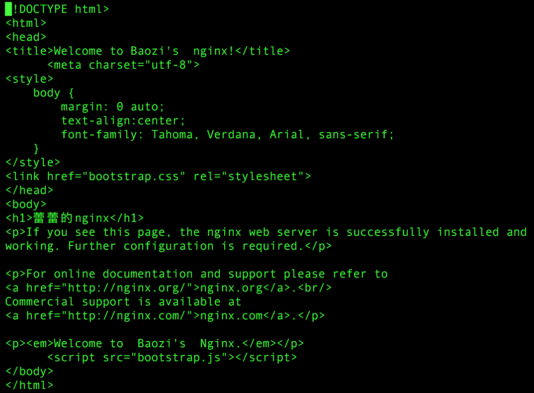Viewport: 534px width, 393px height.
Task: Click the closing style tag
Action: (33, 162)
